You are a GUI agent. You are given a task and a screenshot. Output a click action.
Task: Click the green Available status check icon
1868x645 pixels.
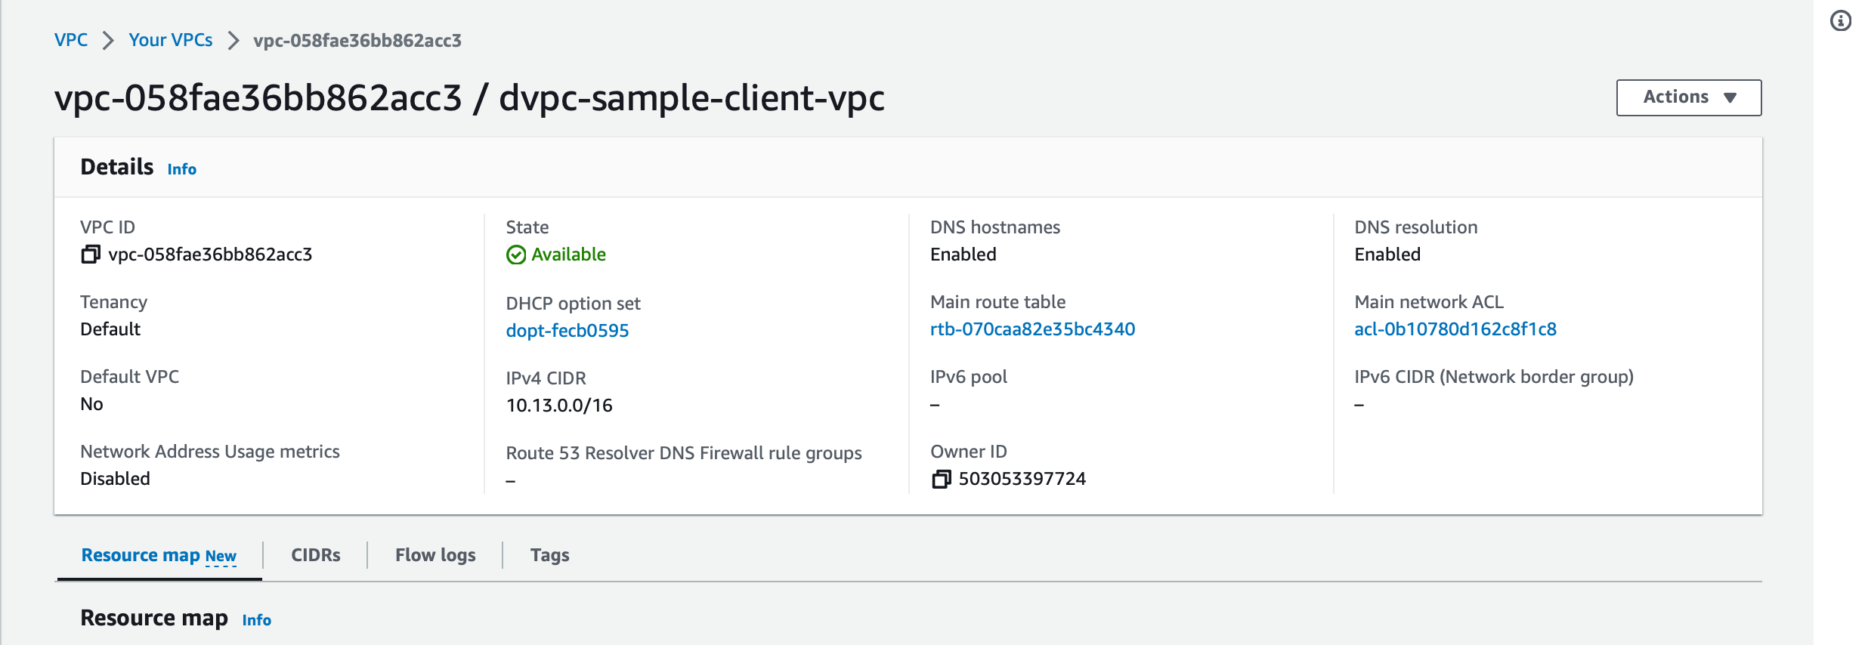coord(516,255)
